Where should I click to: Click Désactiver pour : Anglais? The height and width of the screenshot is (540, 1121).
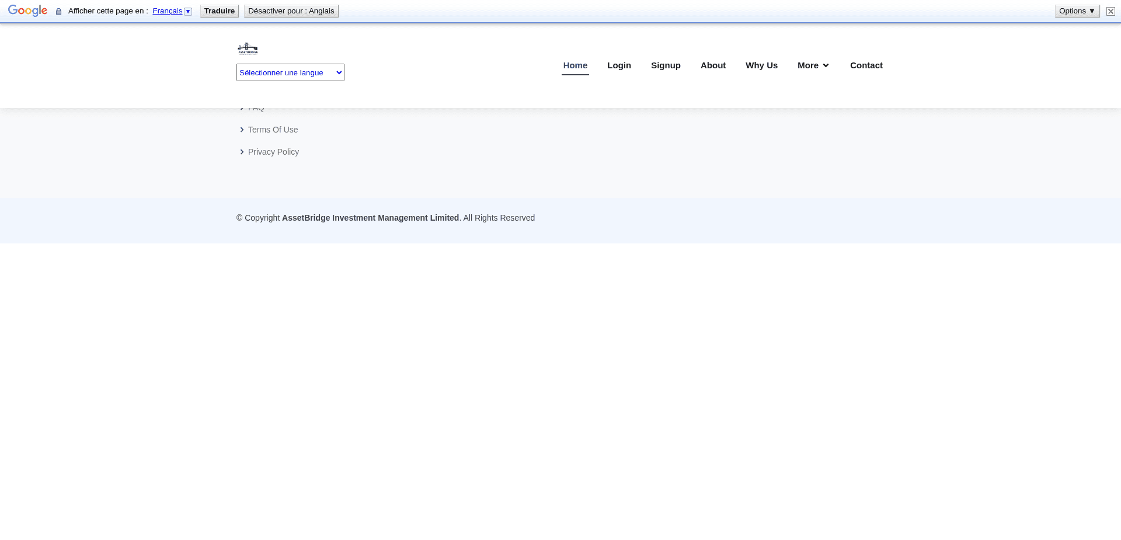pos(291,11)
